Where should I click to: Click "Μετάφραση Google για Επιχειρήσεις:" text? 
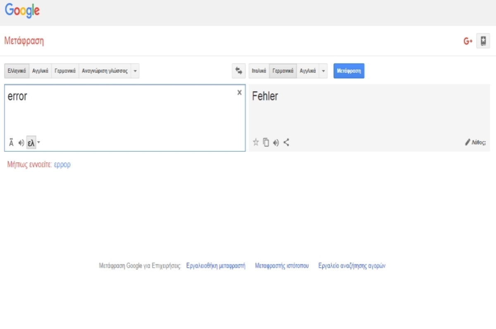(140, 266)
